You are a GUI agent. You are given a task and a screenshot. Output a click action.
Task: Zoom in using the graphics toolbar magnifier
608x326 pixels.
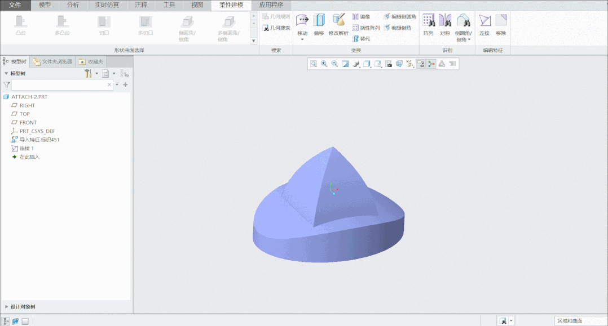(324, 64)
